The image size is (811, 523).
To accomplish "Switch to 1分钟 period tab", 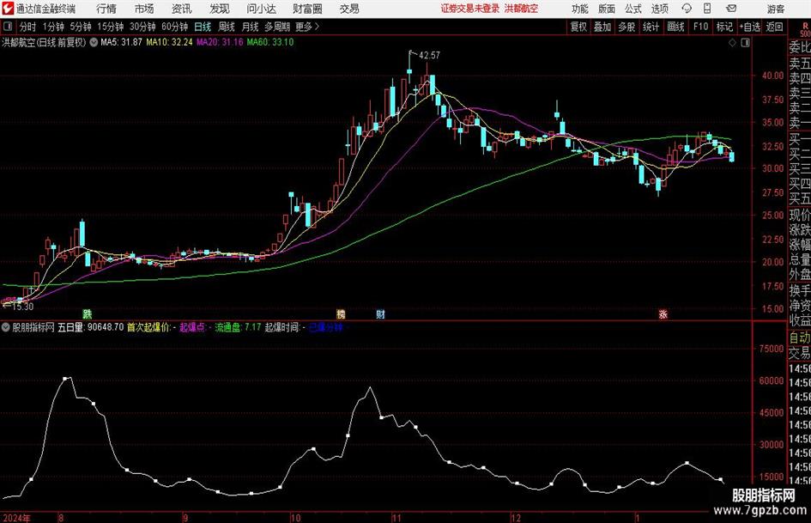I will (x=53, y=27).
